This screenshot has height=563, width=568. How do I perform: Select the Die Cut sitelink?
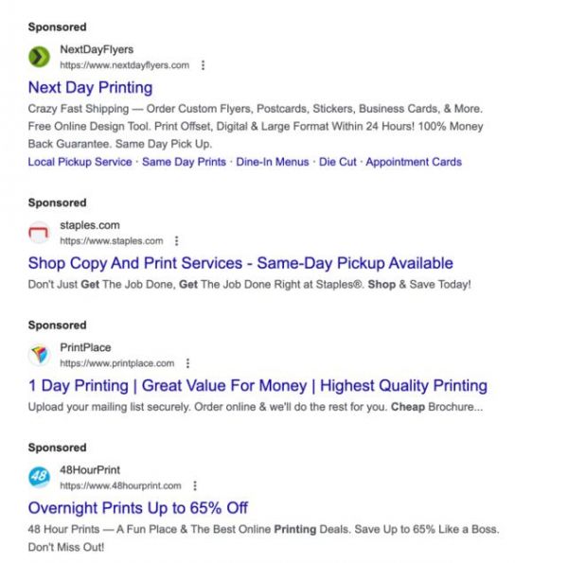pos(338,162)
